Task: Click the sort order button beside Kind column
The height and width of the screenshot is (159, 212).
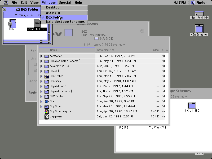Action: coord(167,50)
